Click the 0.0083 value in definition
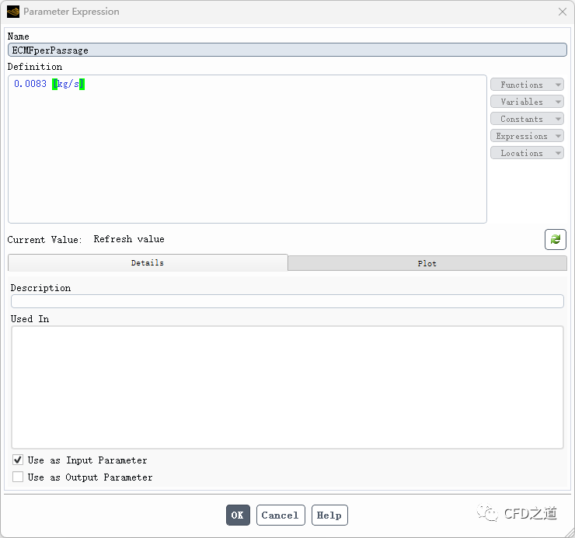The height and width of the screenshot is (538, 575). 30,84
